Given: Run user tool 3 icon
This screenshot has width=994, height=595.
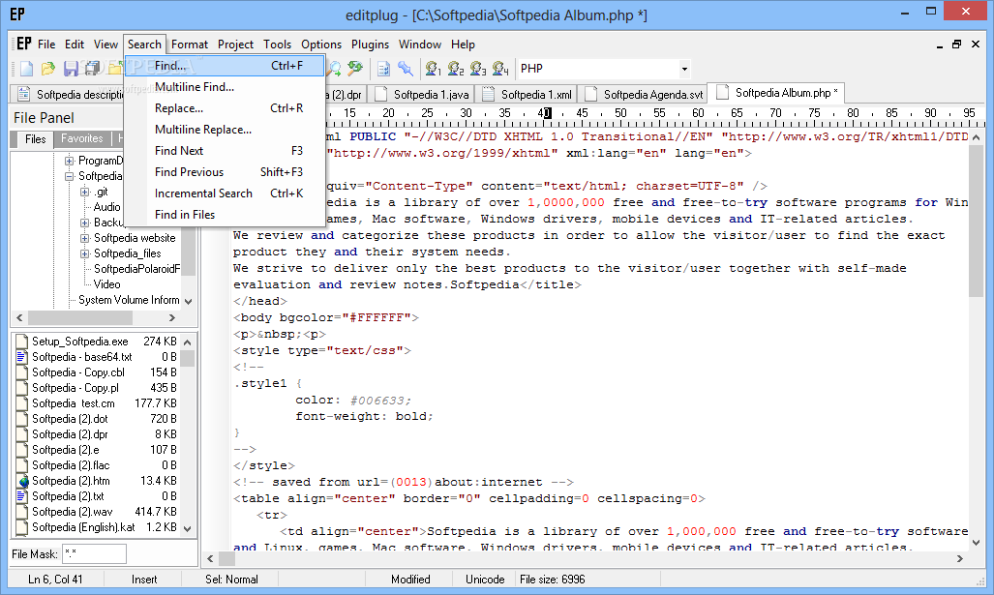Looking at the screenshot, I should coord(478,69).
